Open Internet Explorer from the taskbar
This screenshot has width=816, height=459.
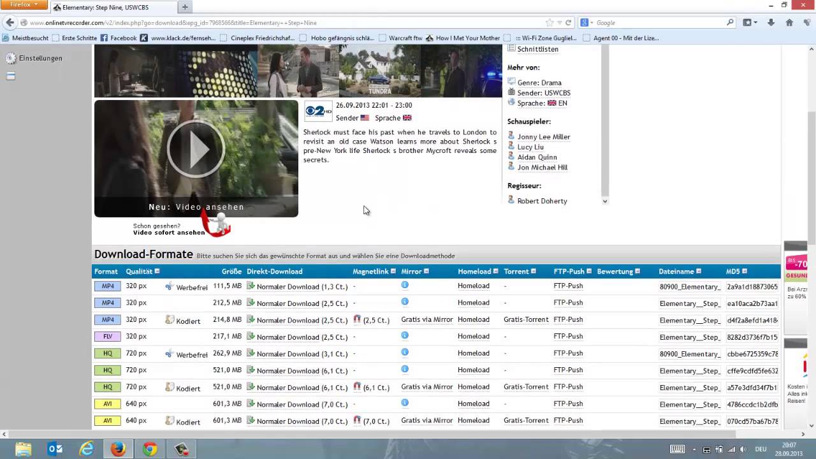(87, 449)
